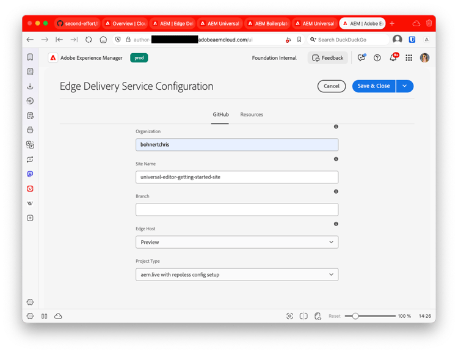458x352 pixels.
Task: Toggle tab tiling icon in the status bar
Action: (304, 316)
